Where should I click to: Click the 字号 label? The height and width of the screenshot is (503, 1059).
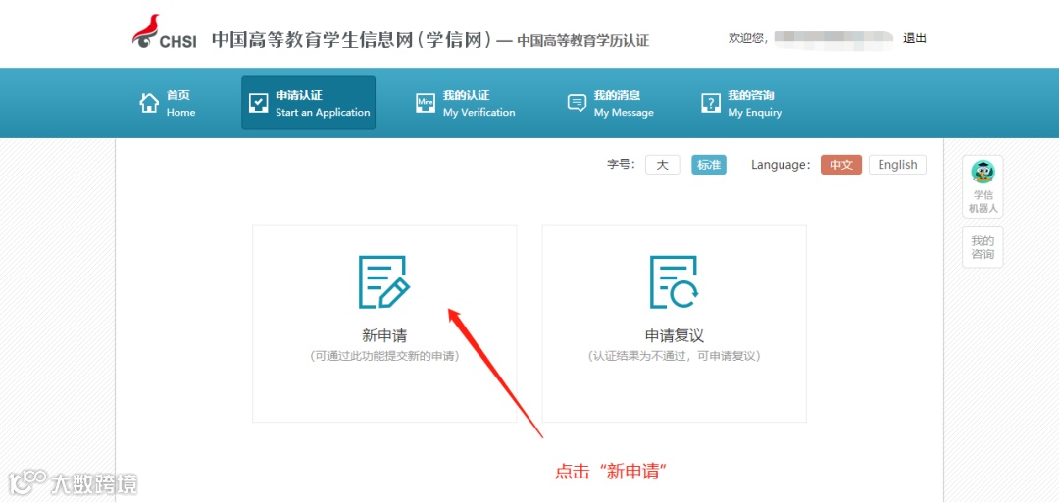(622, 165)
